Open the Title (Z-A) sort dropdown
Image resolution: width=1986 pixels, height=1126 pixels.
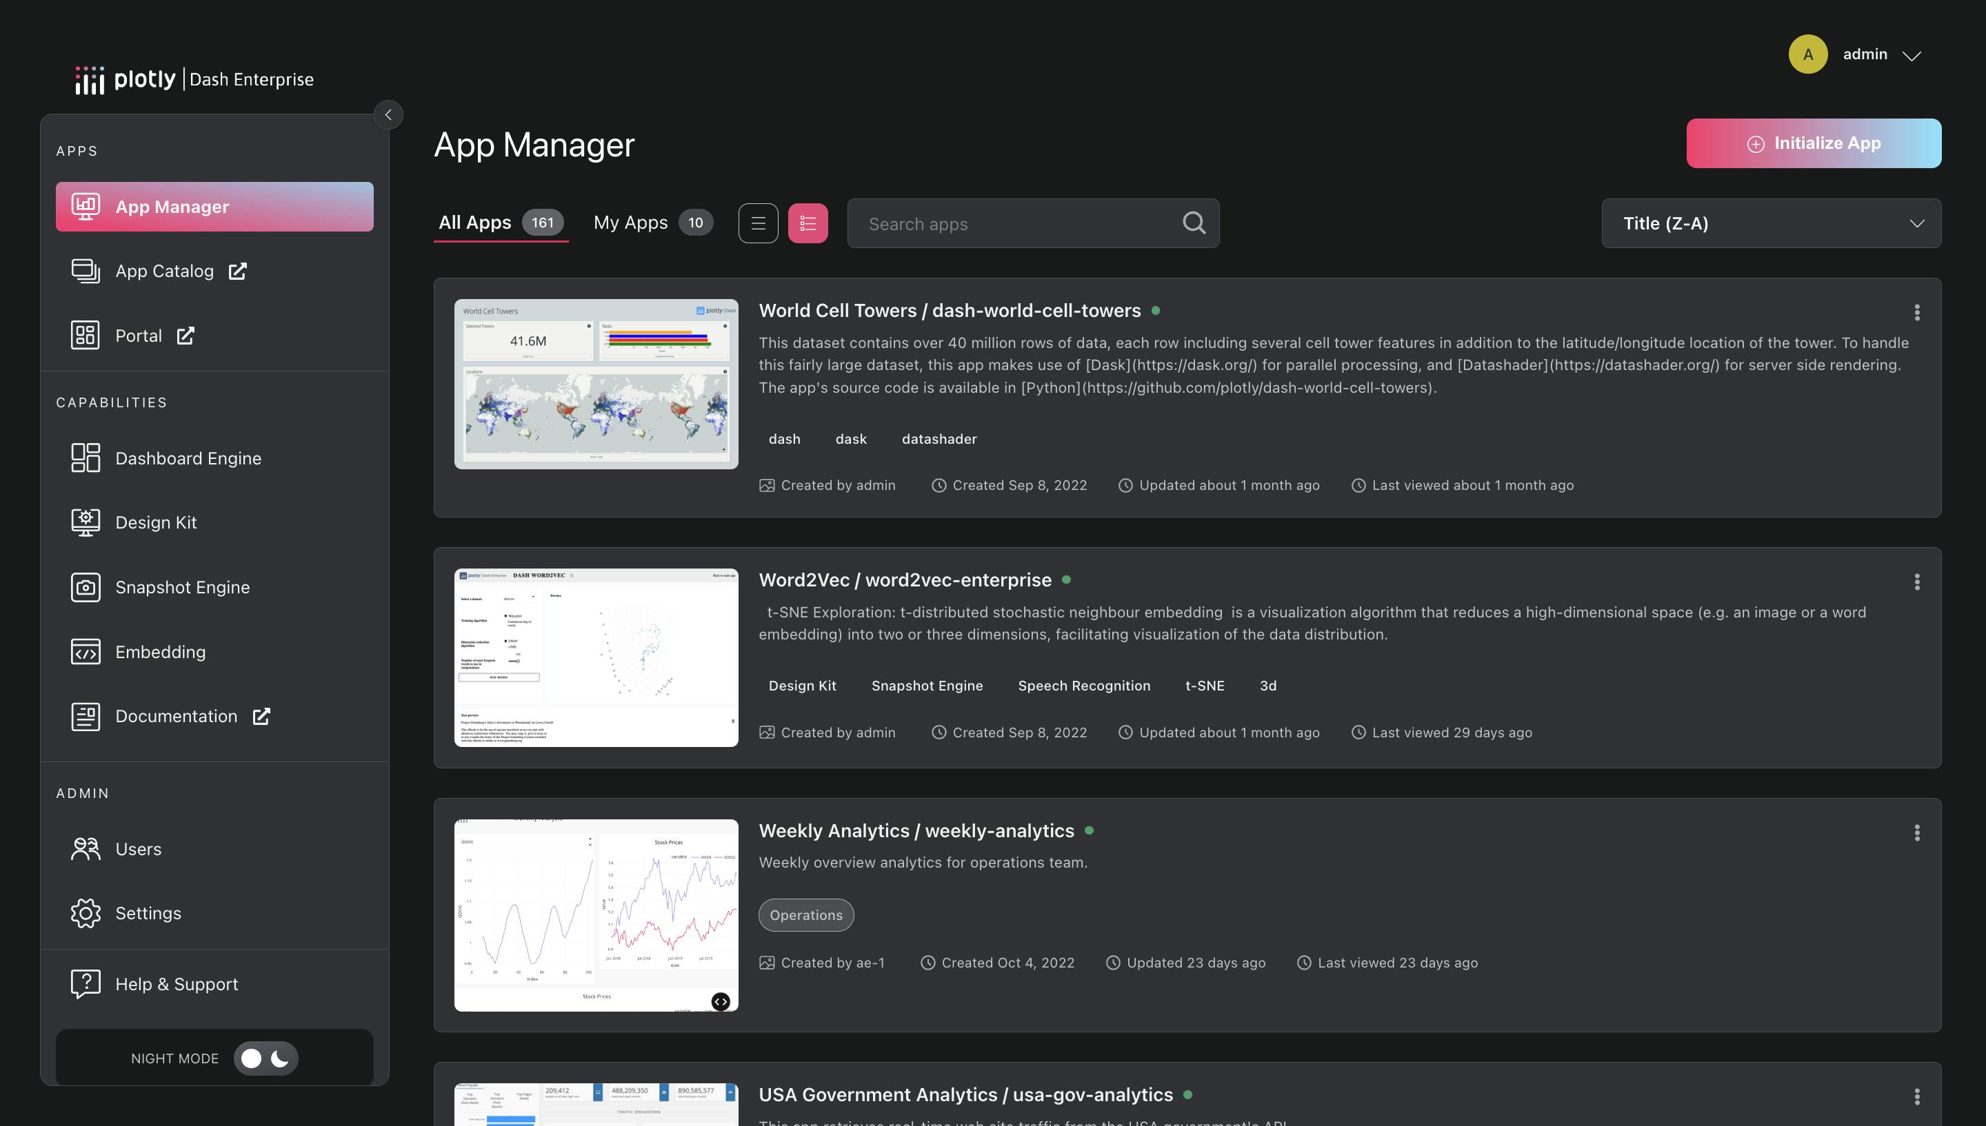click(1771, 223)
